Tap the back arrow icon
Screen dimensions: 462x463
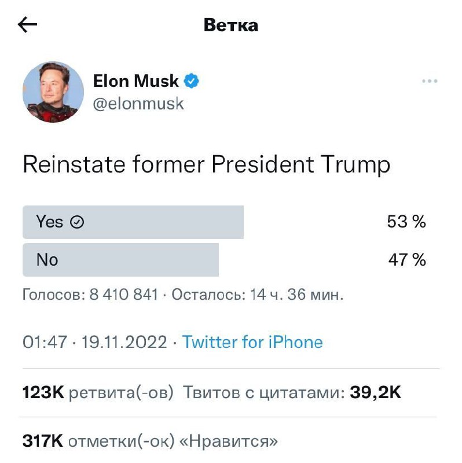click(x=28, y=25)
